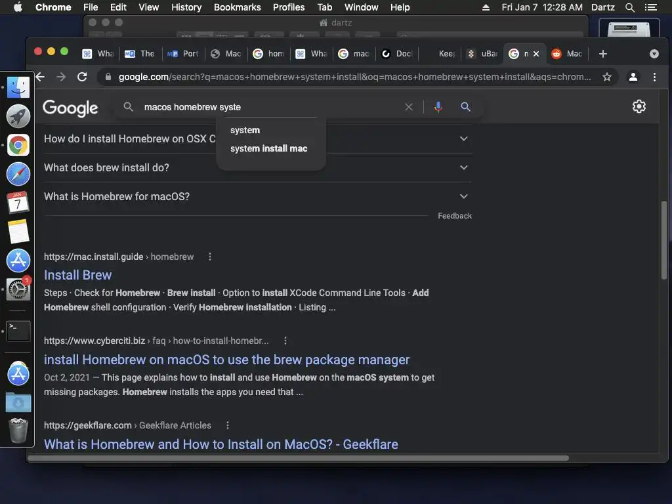672x504 pixels.
Task: Open System Preferences from the Dock
Action: tap(18, 289)
